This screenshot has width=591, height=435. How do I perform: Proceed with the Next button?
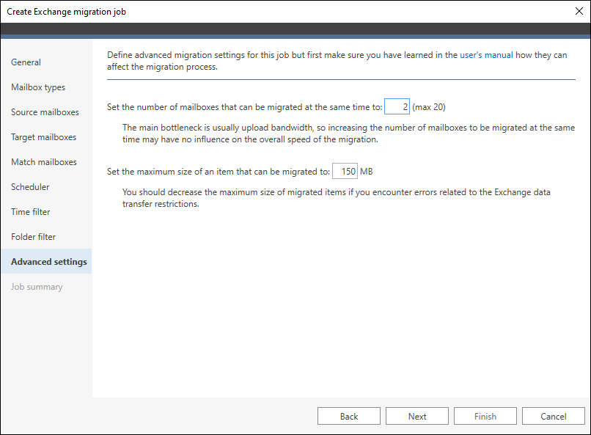417,416
